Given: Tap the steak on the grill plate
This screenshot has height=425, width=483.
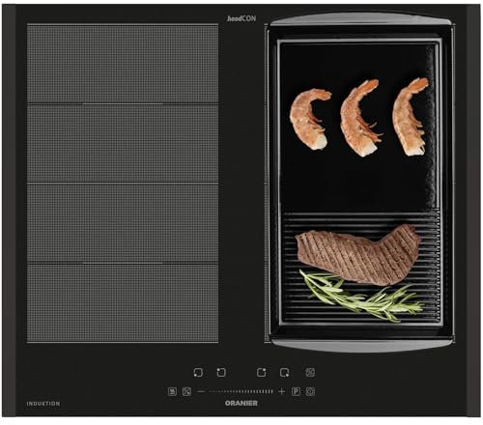Looking at the screenshot, I should (357, 255).
